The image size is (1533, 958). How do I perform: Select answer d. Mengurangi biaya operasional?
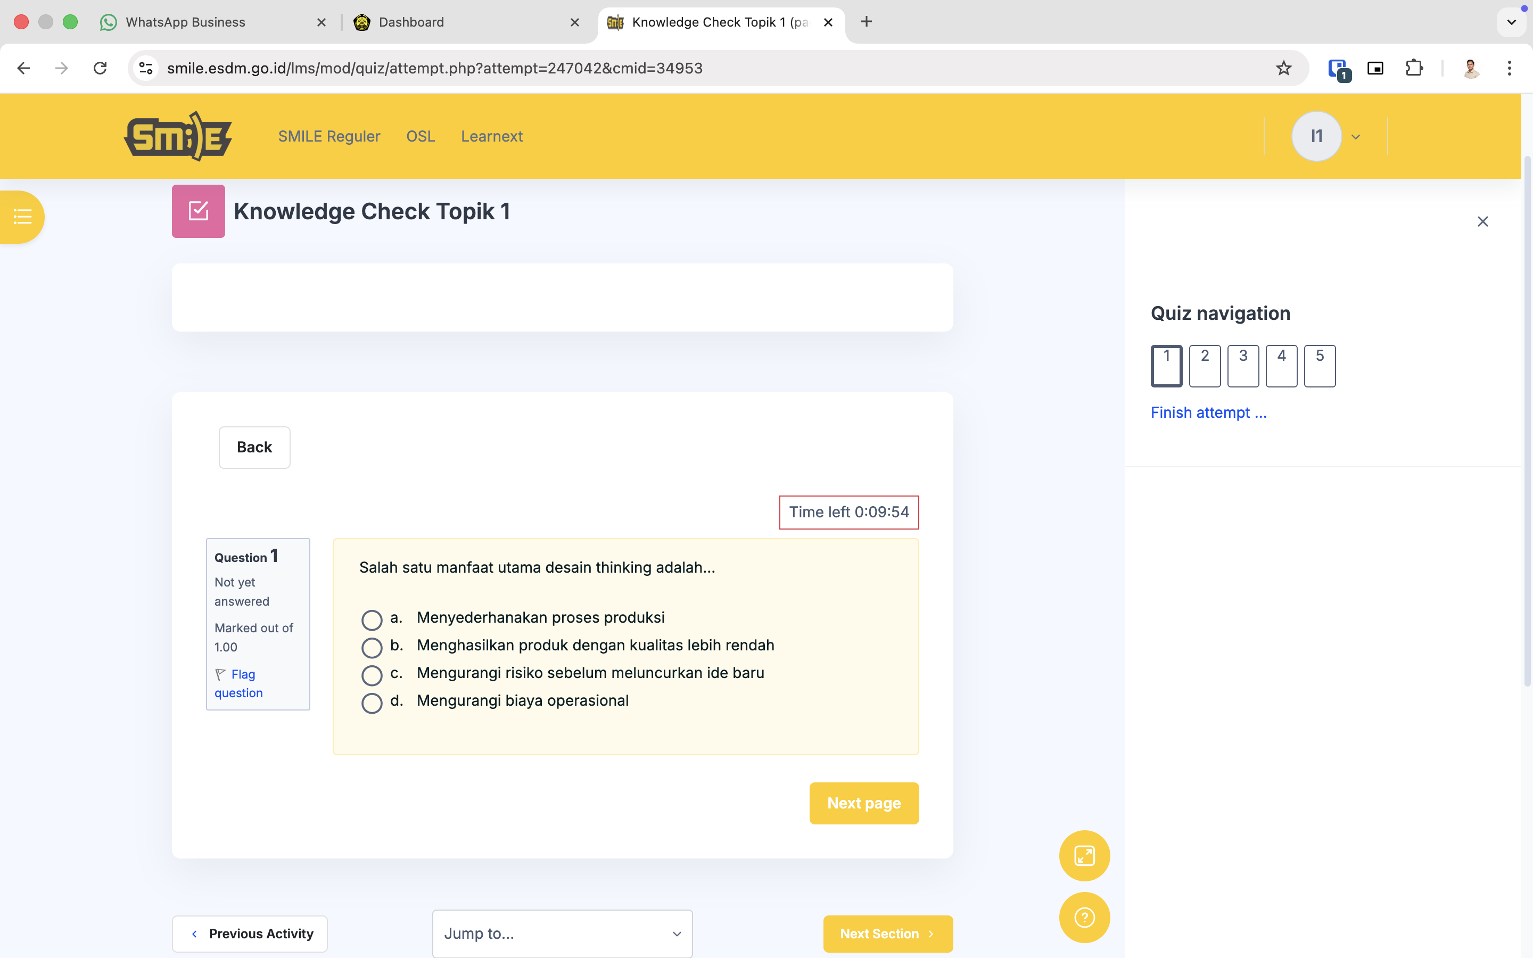tap(372, 703)
